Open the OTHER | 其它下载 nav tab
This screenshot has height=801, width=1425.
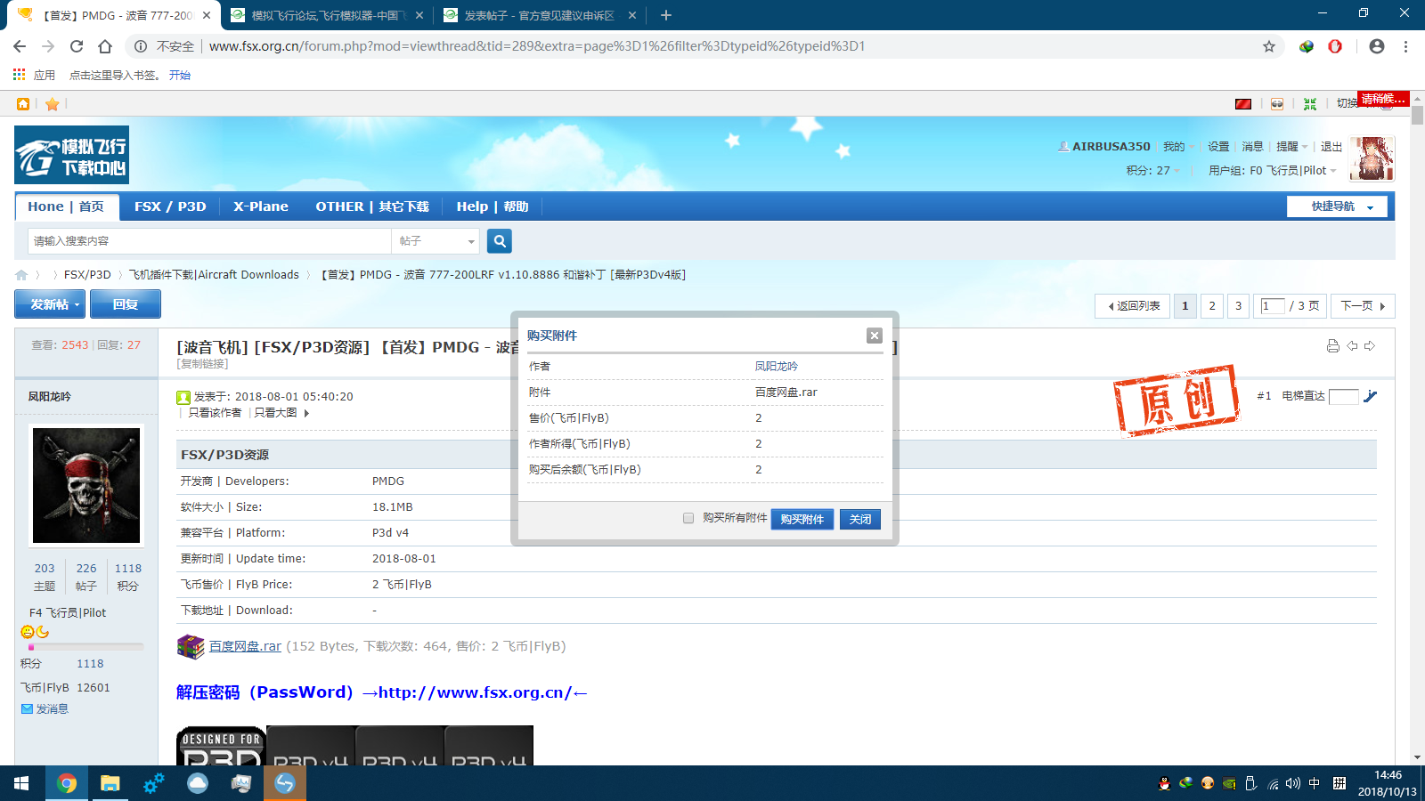coord(372,206)
